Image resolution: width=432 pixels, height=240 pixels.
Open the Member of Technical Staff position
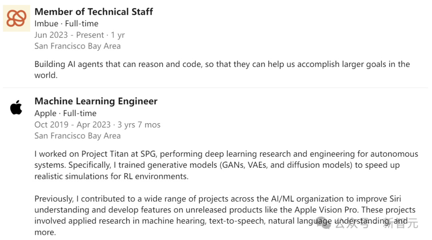point(94,12)
